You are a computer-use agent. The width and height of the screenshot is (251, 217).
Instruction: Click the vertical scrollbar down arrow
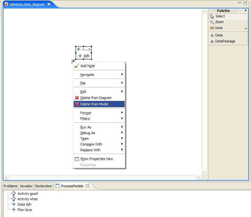click(x=204, y=172)
